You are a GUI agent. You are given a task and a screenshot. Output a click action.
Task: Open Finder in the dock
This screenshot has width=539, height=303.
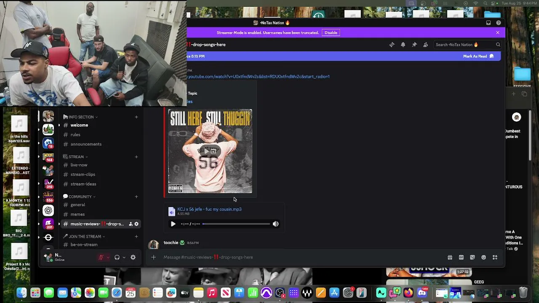[21, 293]
